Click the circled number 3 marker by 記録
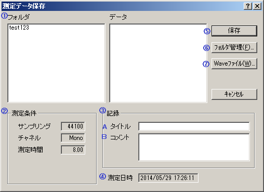The height and width of the screenshot is (192, 264). (102, 110)
